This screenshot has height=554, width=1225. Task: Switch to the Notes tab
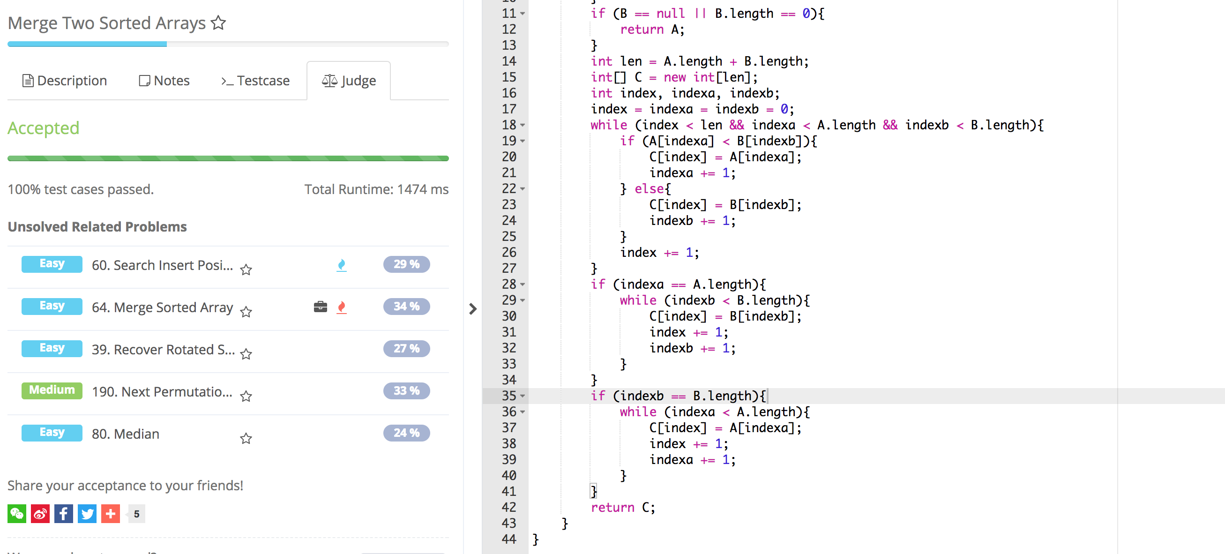(x=164, y=81)
